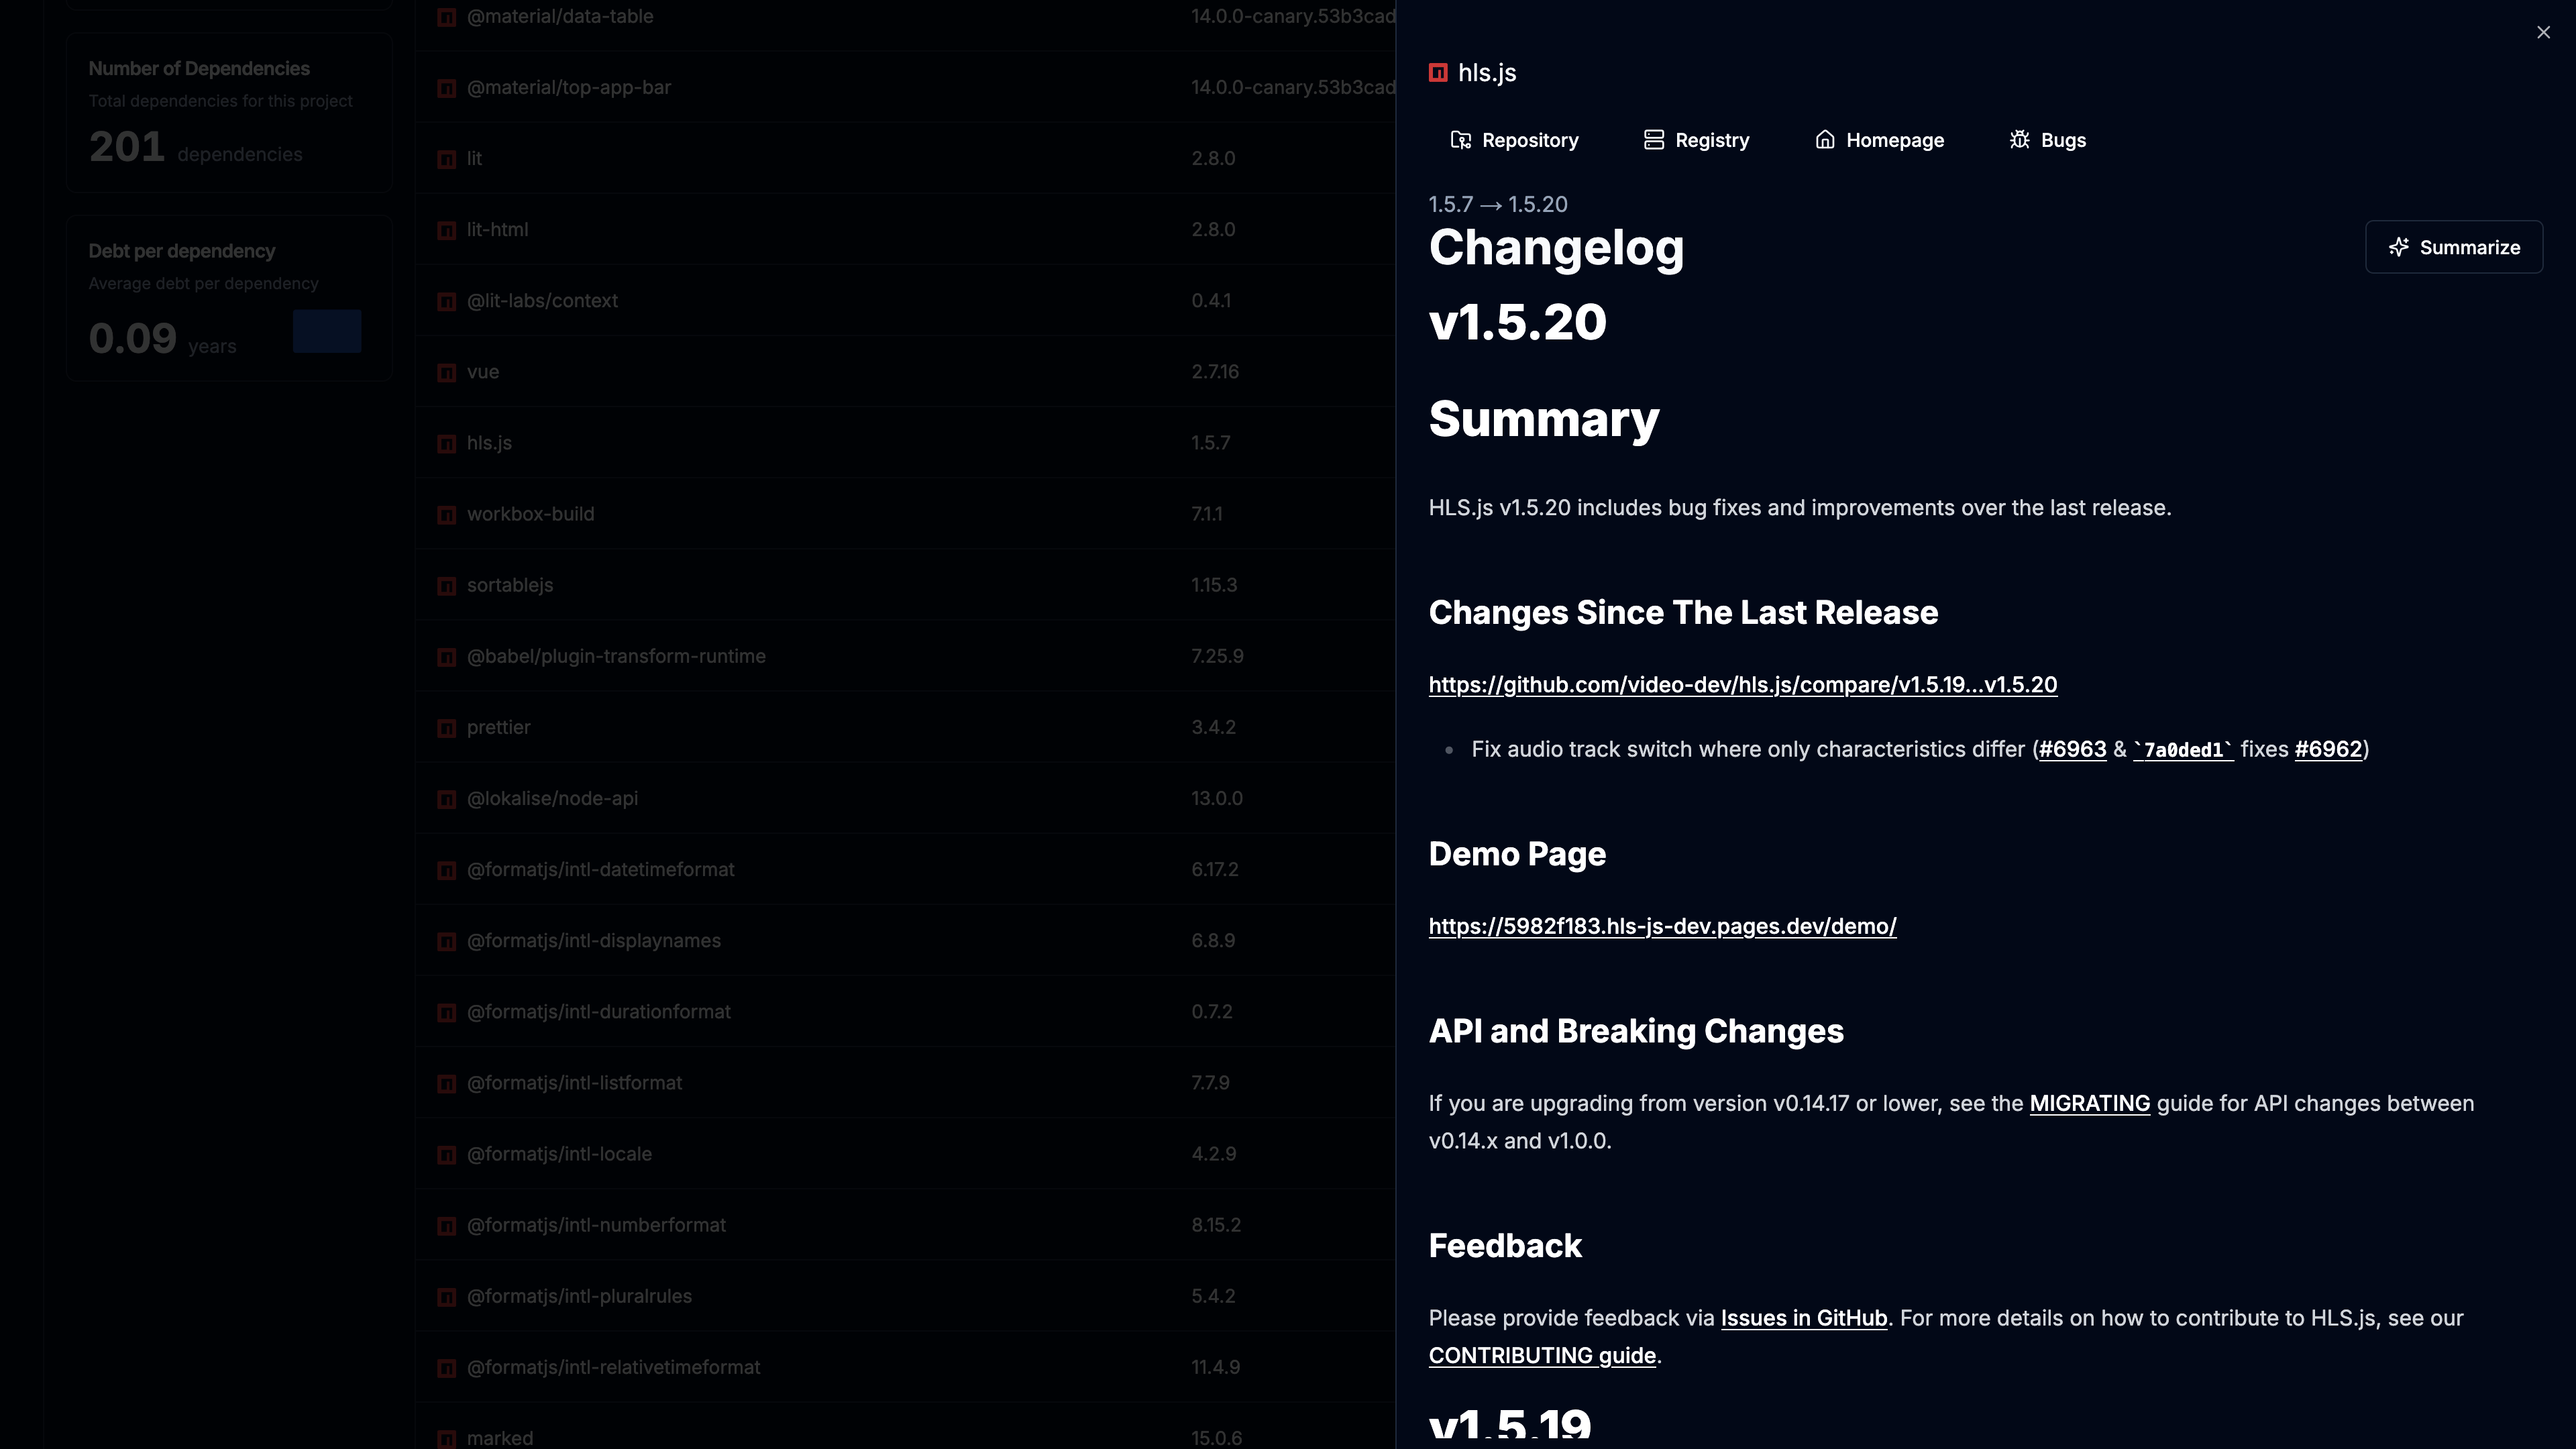Click the sparkle icon in Summarize

(x=2398, y=247)
